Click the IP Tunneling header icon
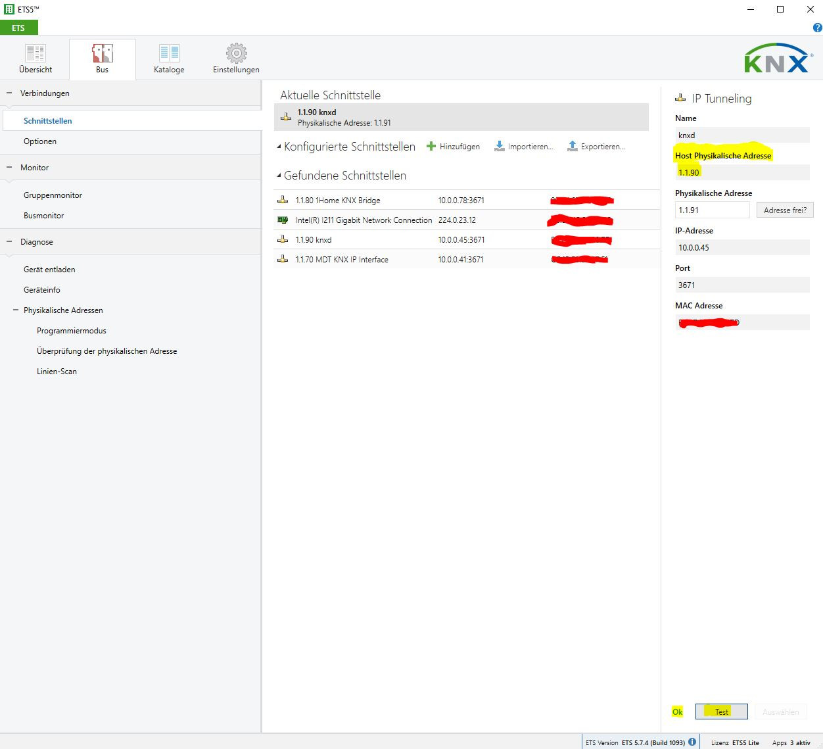The image size is (823, 749). click(x=680, y=98)
